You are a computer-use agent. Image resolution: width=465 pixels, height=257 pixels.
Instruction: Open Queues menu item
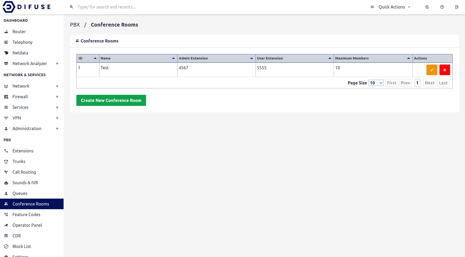[x=32, y=193]
